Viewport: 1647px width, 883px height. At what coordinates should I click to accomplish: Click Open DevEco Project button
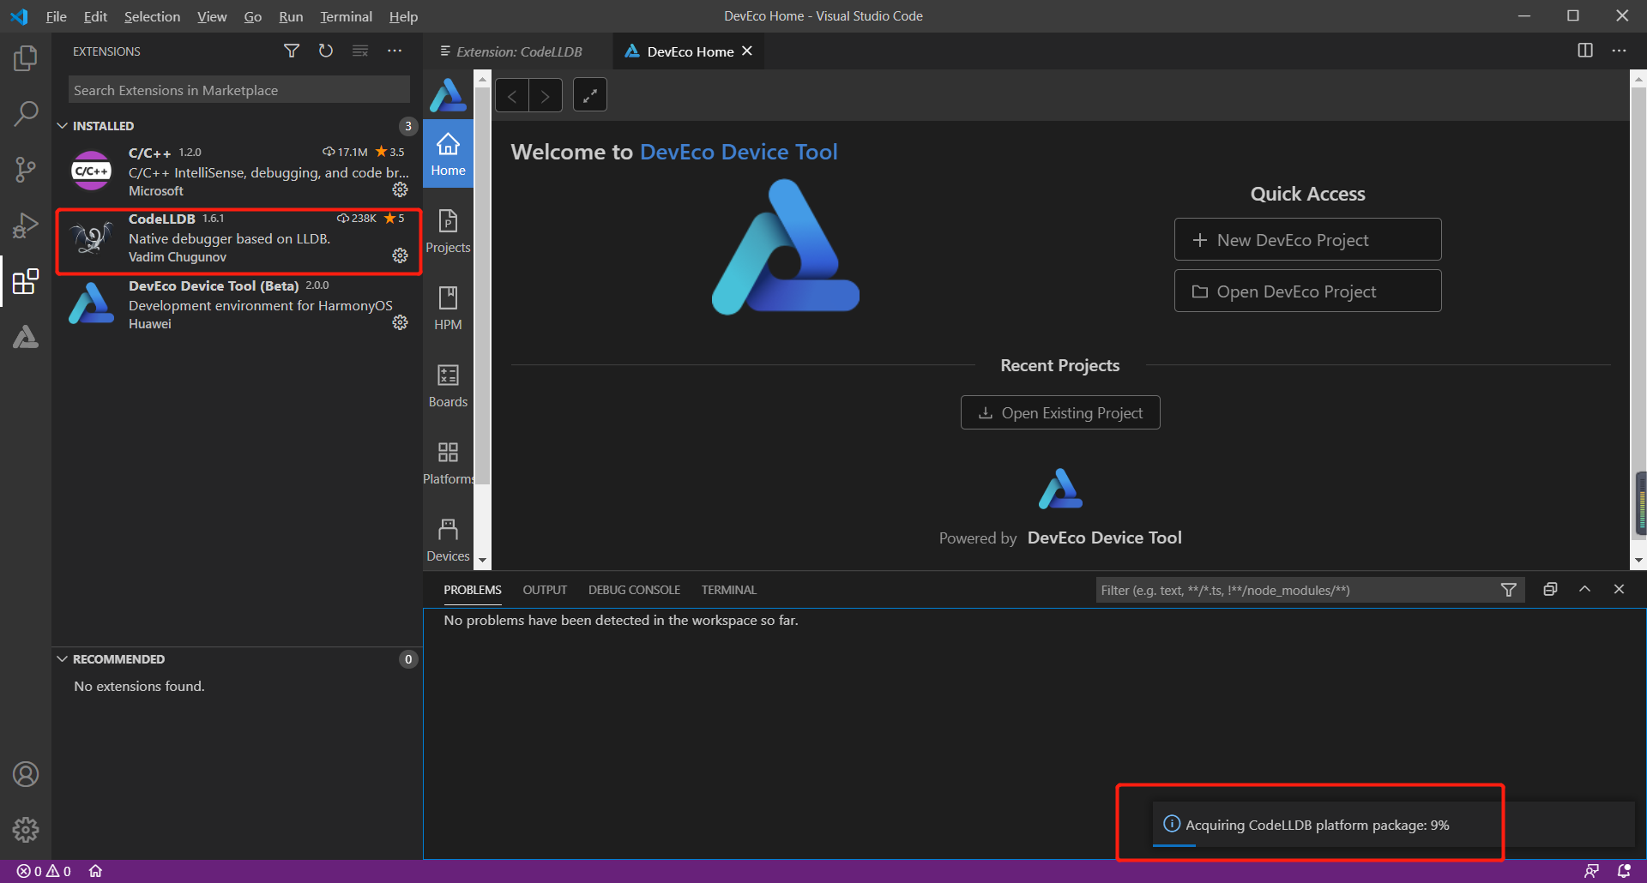[1307, 291]
